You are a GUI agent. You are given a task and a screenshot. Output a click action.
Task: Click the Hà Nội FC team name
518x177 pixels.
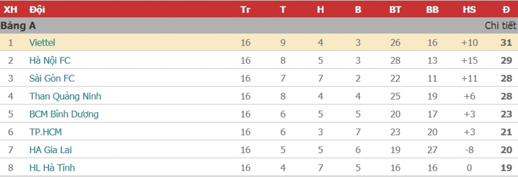pos(50,60)
